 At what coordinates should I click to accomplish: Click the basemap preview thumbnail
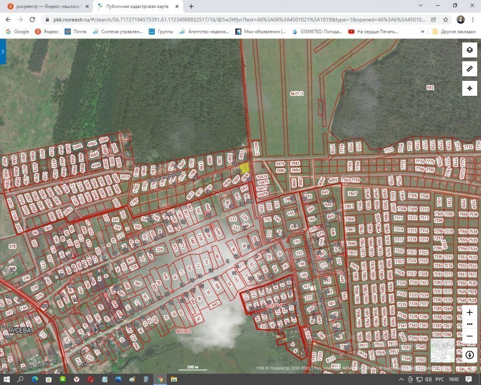pos(442,351)
